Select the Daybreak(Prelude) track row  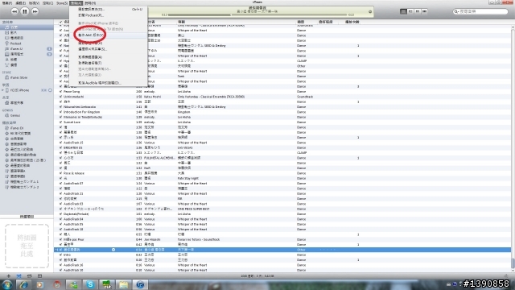[x=282, y=214]
